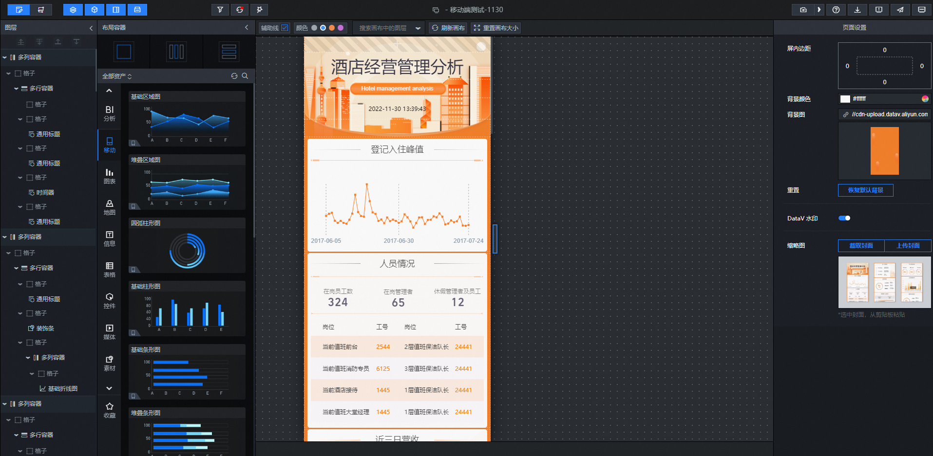The image size is (933, 456).
Task: Toggle the DataV 水印 switch
Action: pyautogui.click(x=844, y=218)
